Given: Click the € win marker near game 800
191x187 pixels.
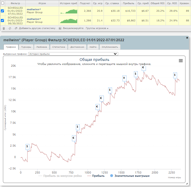Looking at the screenshot, I should 74,138.
